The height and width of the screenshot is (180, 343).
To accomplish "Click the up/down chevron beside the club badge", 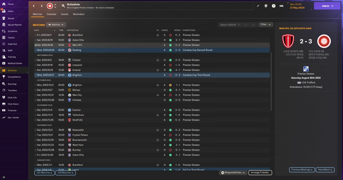I will pyautogui.click(x=55, y=6).
